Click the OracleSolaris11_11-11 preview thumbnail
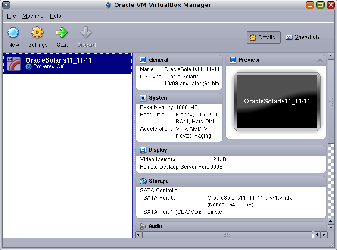Screen dimensions: 337x250 (277, 102)
